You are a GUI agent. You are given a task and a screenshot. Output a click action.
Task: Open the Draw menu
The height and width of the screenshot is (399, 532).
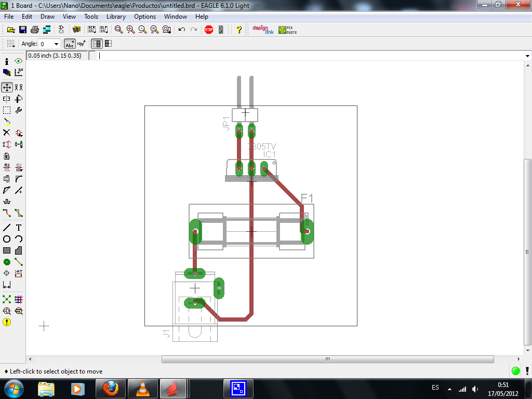pos(47,17)
